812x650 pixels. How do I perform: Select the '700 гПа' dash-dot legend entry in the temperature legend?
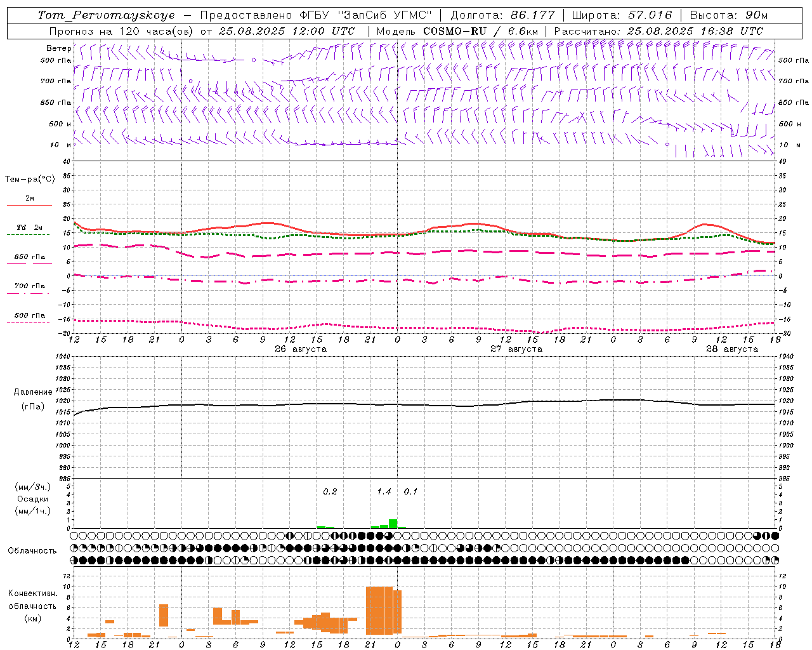(29, 286)
